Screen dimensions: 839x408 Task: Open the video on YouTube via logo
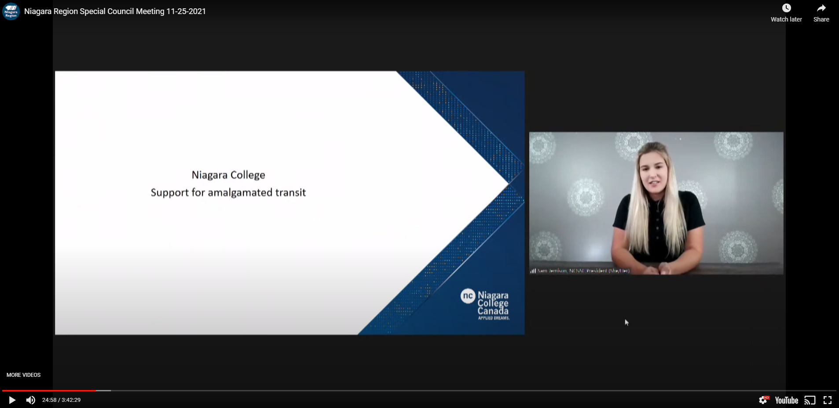click(x=787, y=400)
